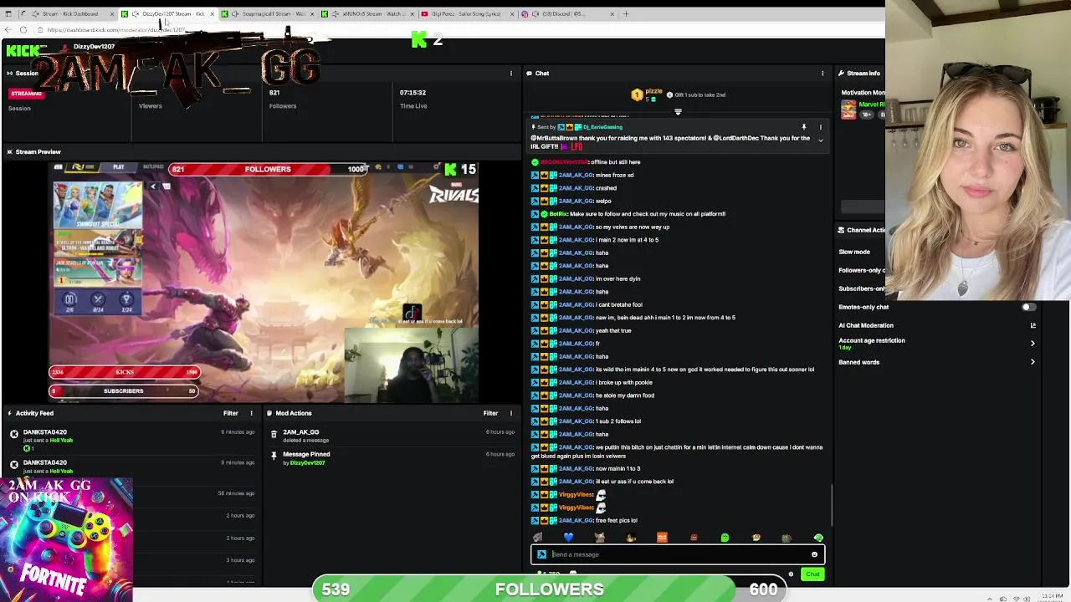The height and width of the screenshot is (602, 1071).
Task: Click the Stream info wrench icon
Action: [841, 74]
